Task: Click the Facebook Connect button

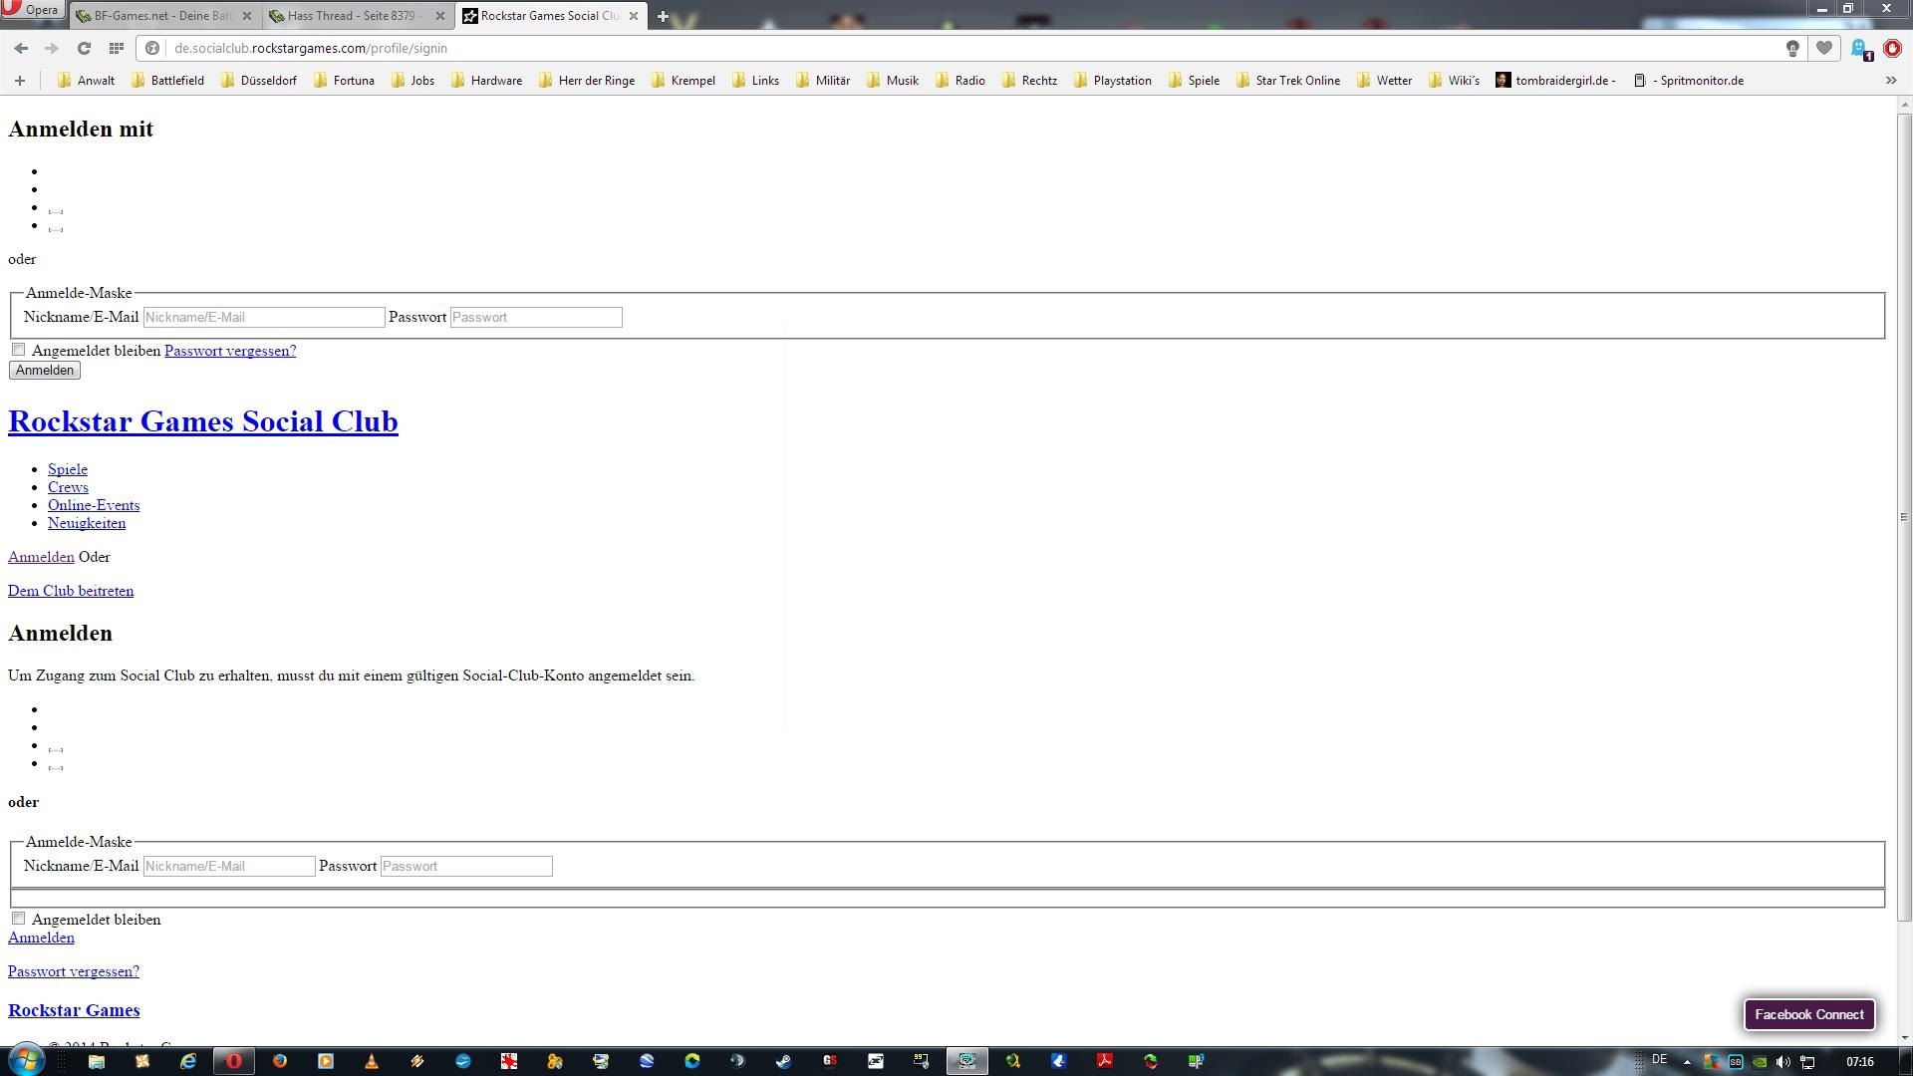Action: point(1808,1014)
